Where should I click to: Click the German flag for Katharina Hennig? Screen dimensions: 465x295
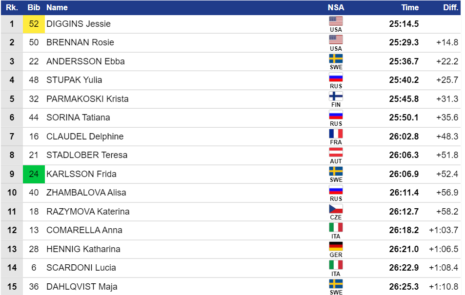tap(336, 246)
